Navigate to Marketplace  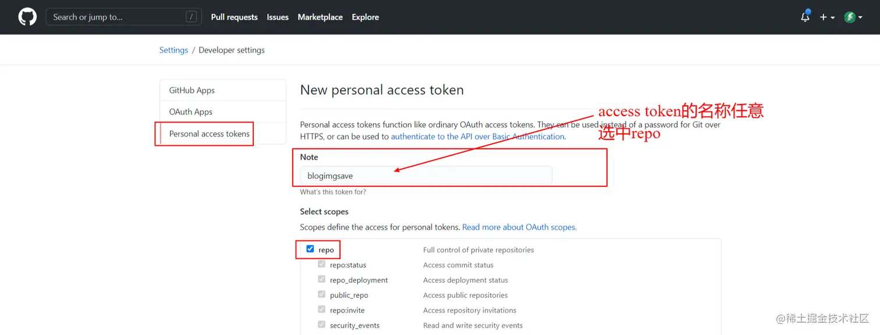tap(320, 17)
